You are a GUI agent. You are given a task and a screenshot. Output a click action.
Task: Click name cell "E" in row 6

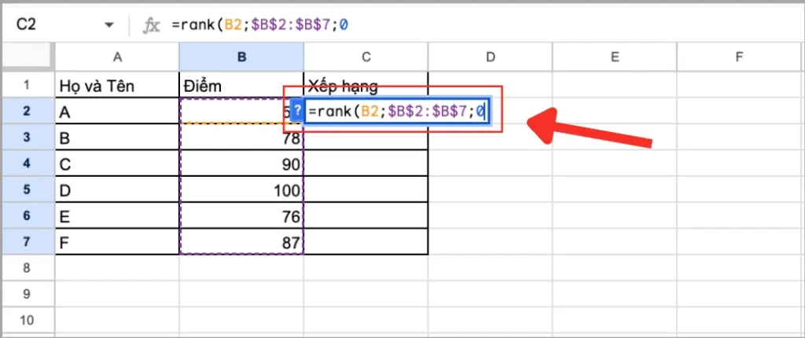pyautogui.click(x=117, y=215)
